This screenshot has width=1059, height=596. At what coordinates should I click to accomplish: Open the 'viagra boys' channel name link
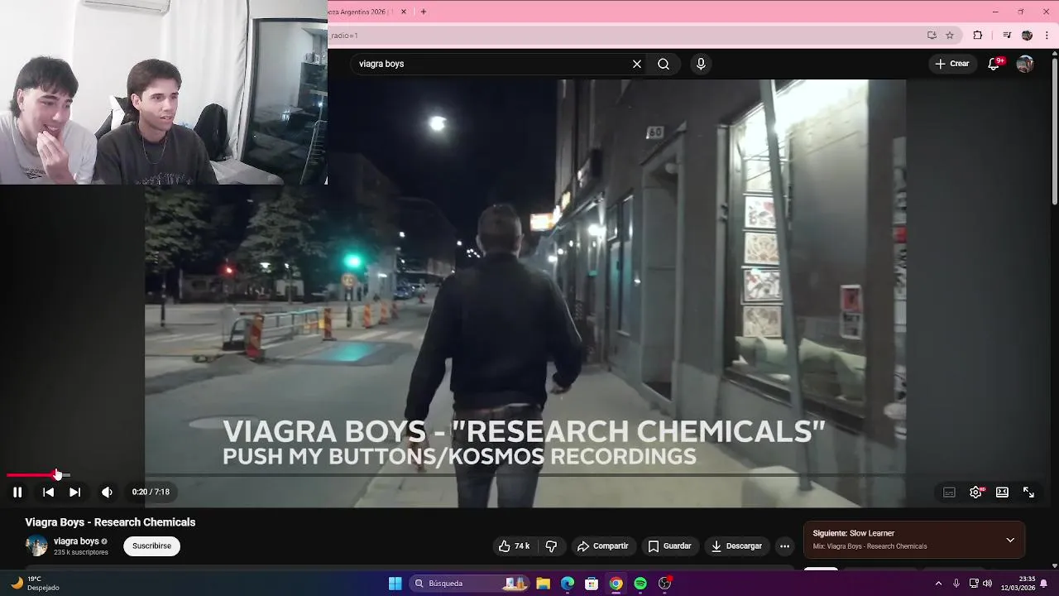[x=76, y=541]
